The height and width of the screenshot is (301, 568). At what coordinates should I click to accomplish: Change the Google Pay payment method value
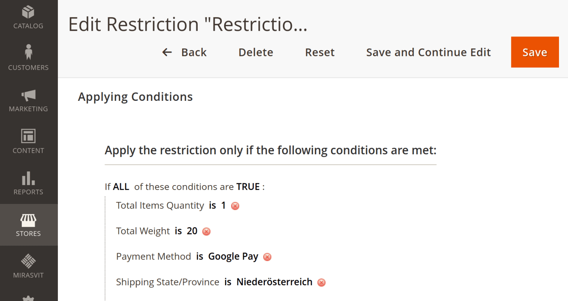(233, 257)
